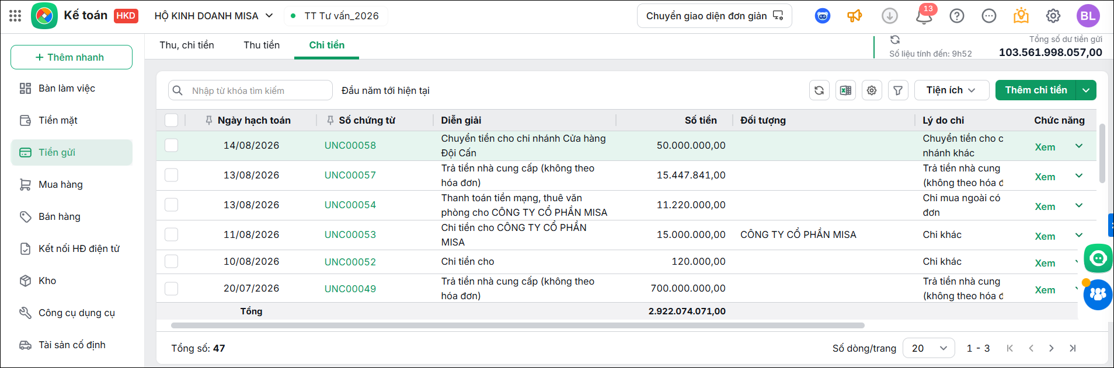This screenshot has height=368, width=1114.
Task: Reload the payment list with refresh icon
Action: [819, 90]
